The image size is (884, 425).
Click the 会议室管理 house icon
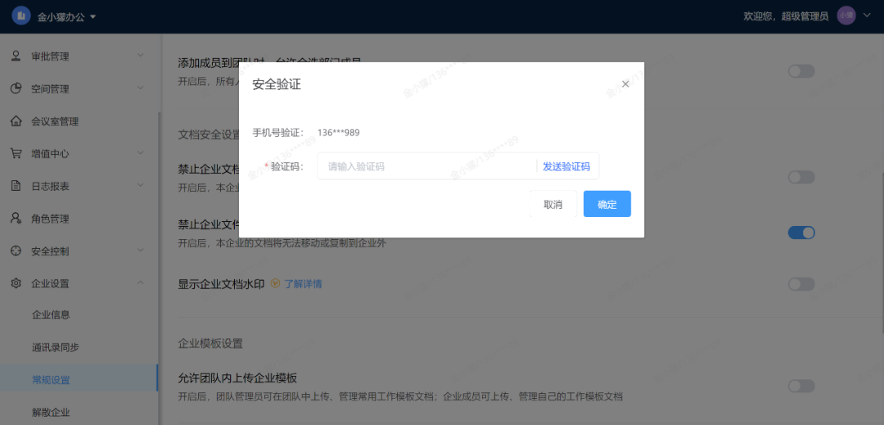tap(16, 121)
